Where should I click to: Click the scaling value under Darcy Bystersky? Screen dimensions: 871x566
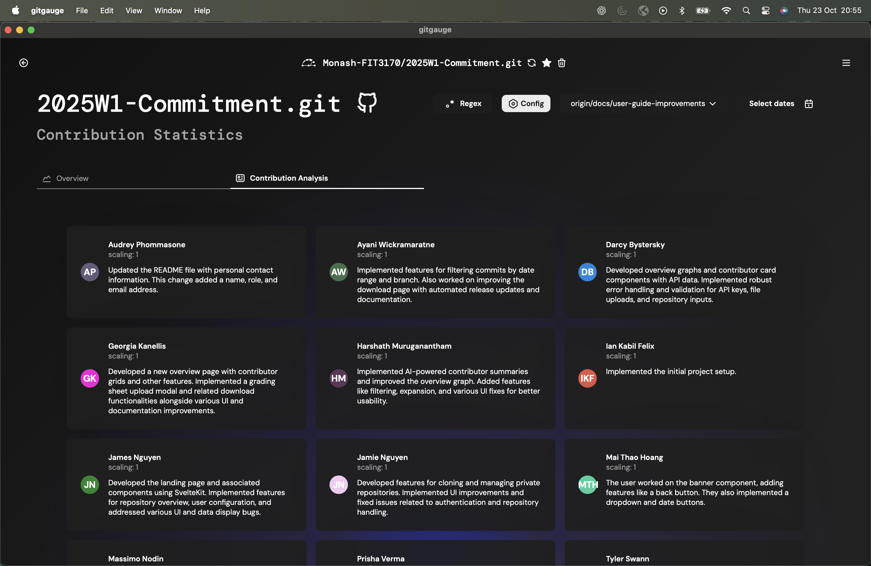(x=621, y=254)
